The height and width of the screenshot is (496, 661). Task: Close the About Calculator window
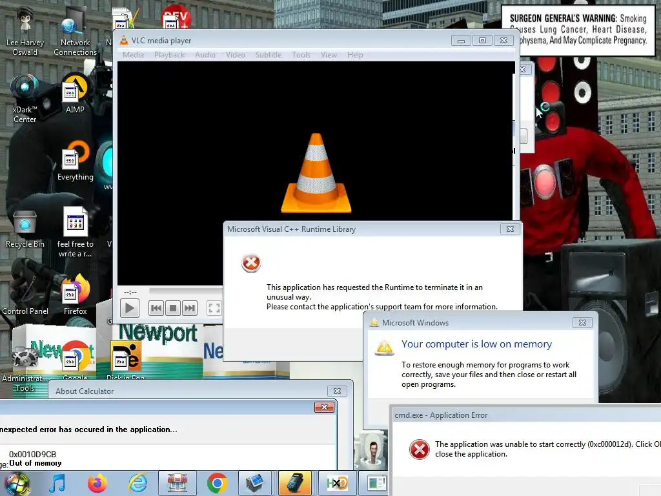(337, 391)
